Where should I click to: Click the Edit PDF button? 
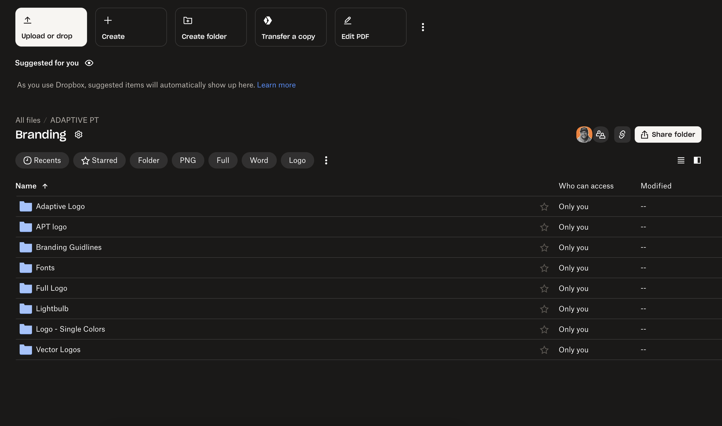tap(371, 27)
